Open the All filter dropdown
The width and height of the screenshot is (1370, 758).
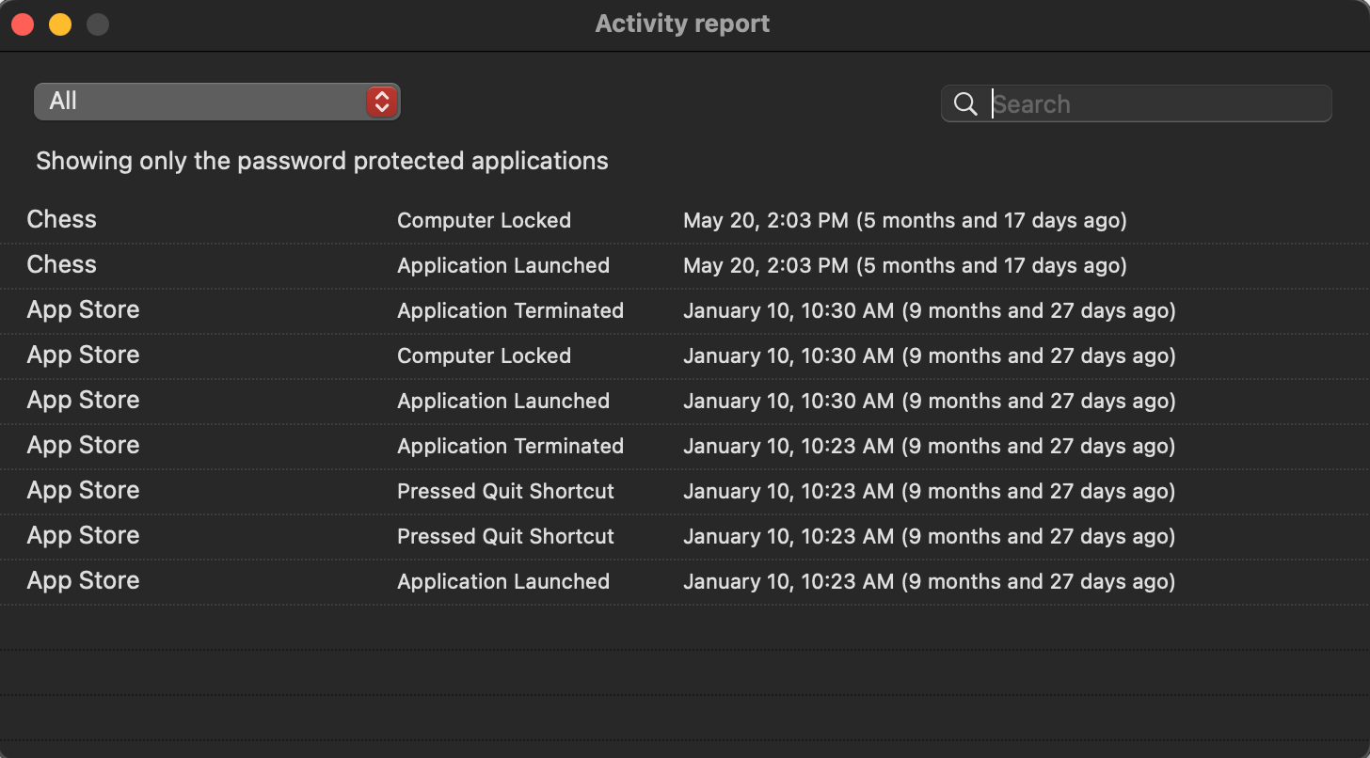pos(216,102)
